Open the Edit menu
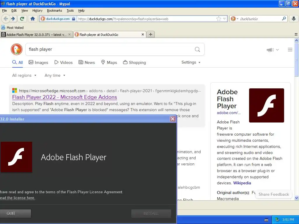 pos(14,10)
